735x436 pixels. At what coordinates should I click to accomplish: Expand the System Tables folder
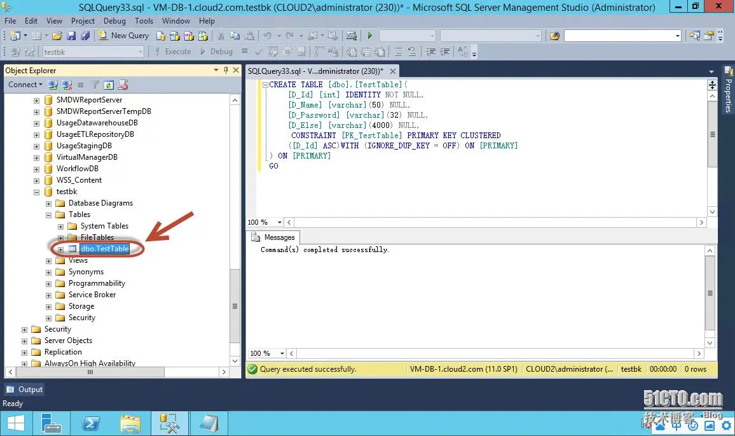coord(60,227)
